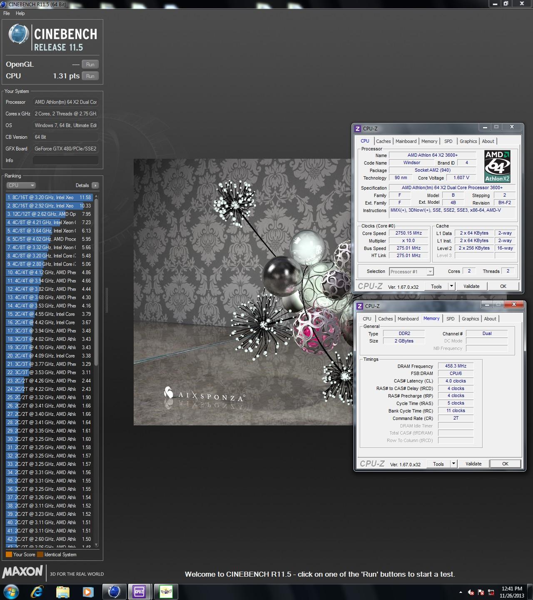The image size is (533, 600).
Task: Open SPD tab in upper CPU-Z window
Action: [448, 141]
